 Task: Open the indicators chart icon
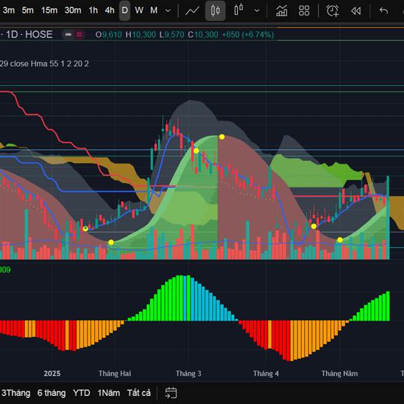281,11
